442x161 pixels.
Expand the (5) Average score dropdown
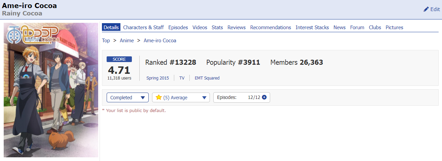click(181, 98)
